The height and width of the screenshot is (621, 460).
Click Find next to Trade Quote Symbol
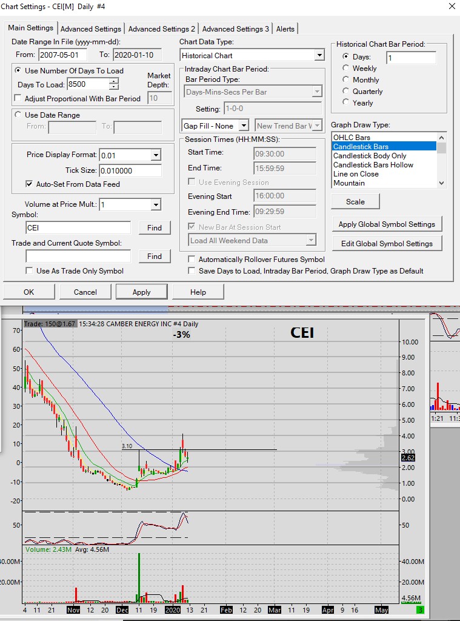pyautogui.click(x=155, y=257)
